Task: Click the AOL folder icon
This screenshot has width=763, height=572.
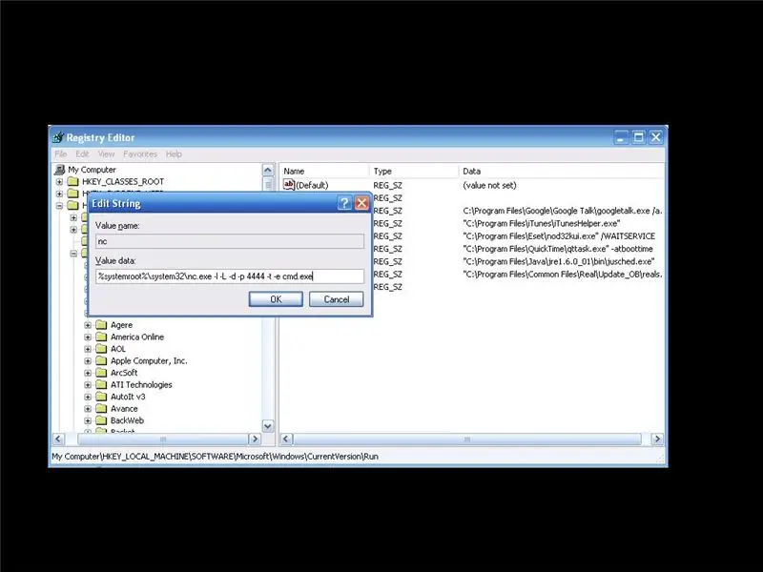Action: coord(101,349)
